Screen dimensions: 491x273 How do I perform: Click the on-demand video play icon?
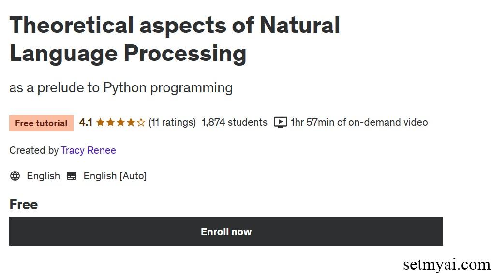[x=281, y=122]
